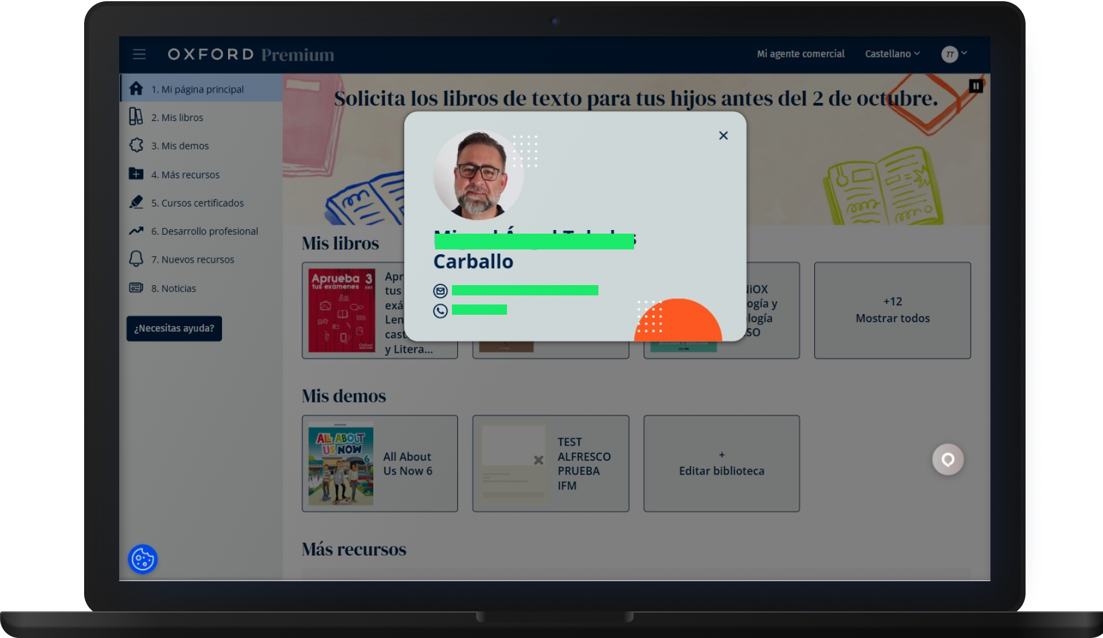
Task: Click the email envelope icon in agent card
Action: pyautogui.click(x=440, y=291)
